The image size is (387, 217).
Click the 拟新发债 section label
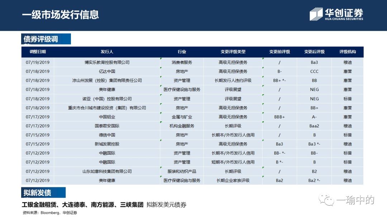[43, 192]
